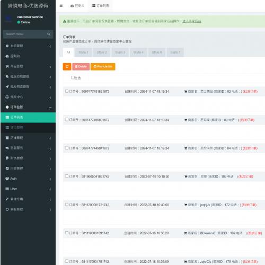
Task: Check the box for order 3097477449841672
Action: [67, 148]
